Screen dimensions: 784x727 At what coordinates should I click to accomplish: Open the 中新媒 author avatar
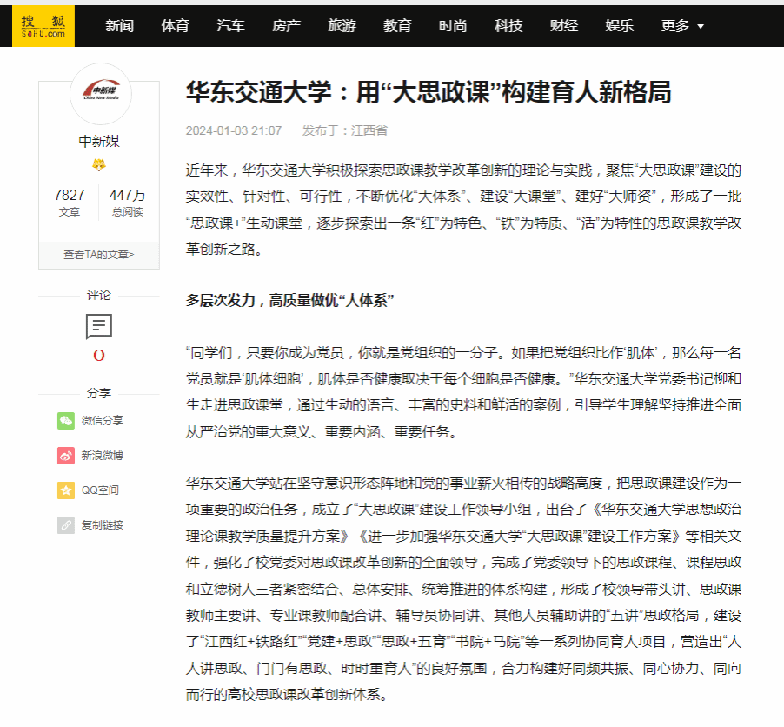100,93
